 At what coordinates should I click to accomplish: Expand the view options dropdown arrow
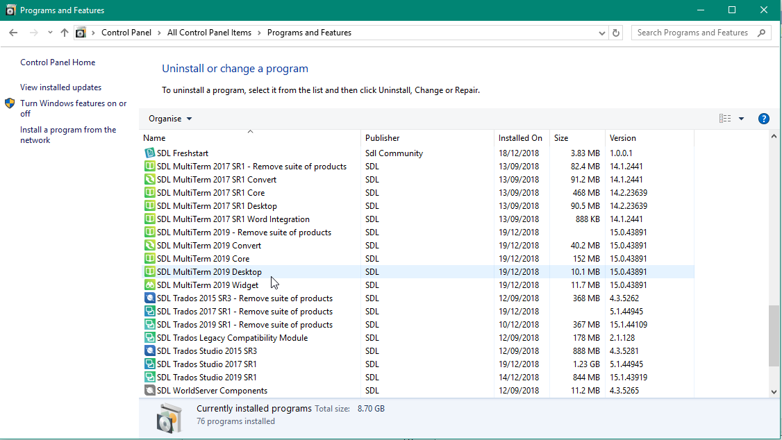coord(741,119)
